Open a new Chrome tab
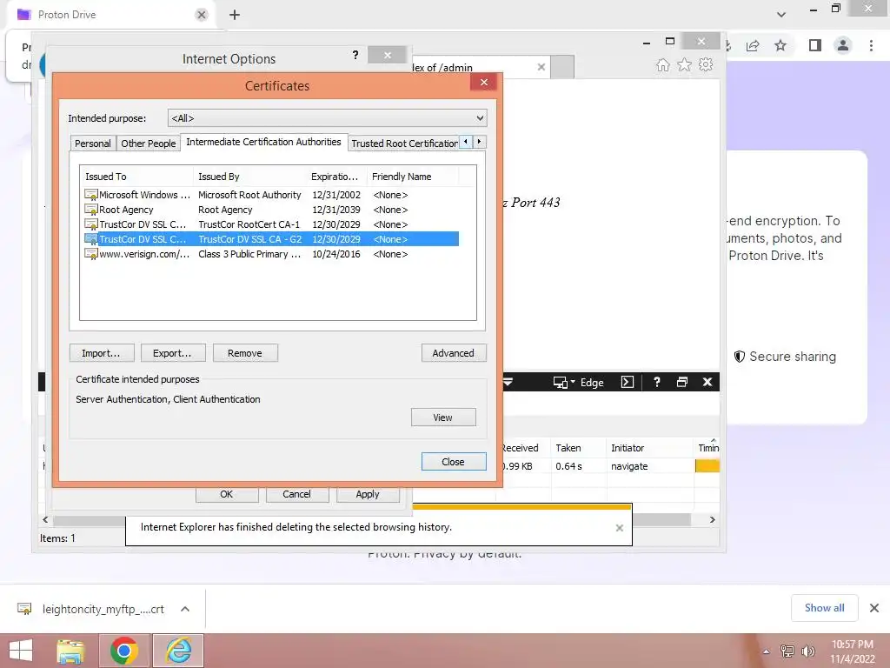This screenshot has width=890, height=668. [x=235, y=15]
